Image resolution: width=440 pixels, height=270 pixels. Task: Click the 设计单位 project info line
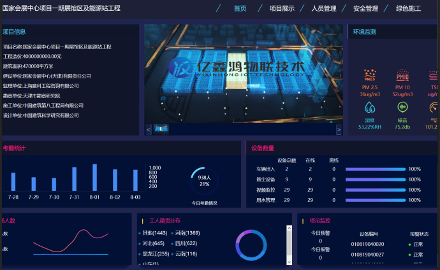point(41,115)
